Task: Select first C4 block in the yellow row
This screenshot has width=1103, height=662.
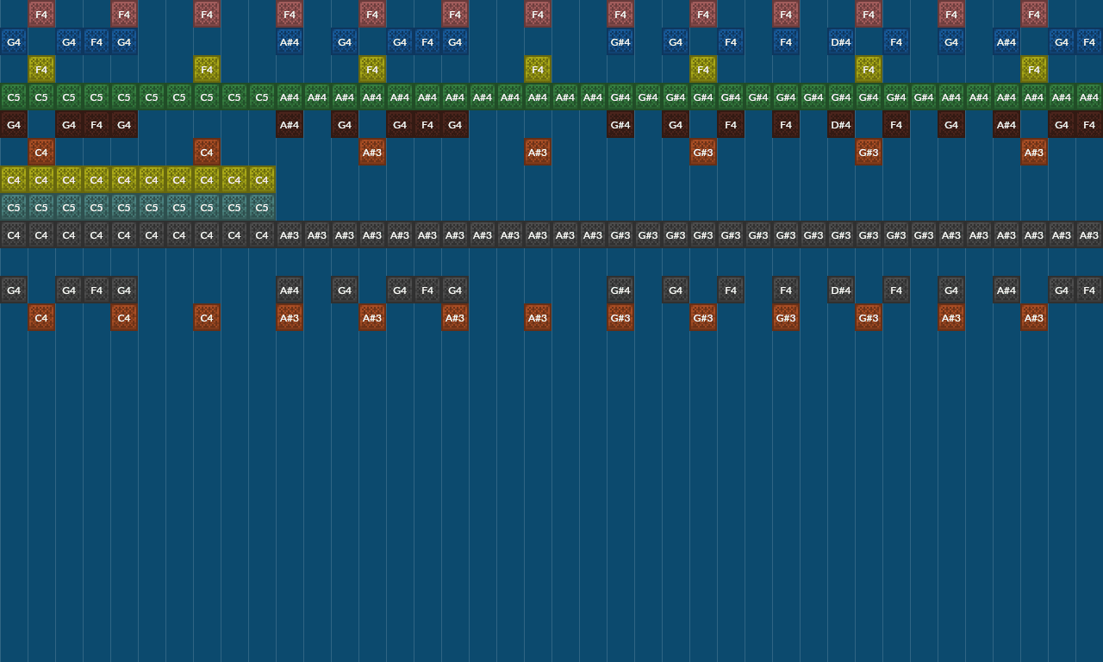Action: point(14,179)
